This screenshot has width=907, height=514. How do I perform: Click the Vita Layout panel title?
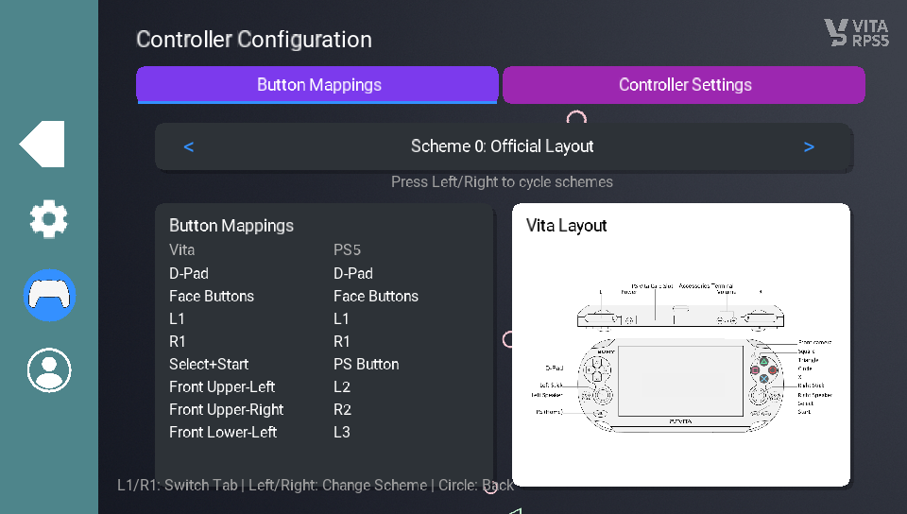click(x=566, y=226)
